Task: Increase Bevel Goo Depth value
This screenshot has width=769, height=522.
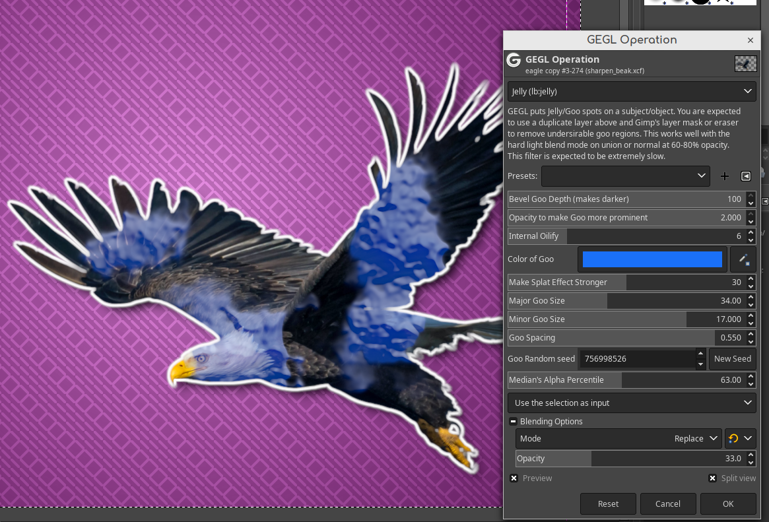Action: (x=751, y=195)
